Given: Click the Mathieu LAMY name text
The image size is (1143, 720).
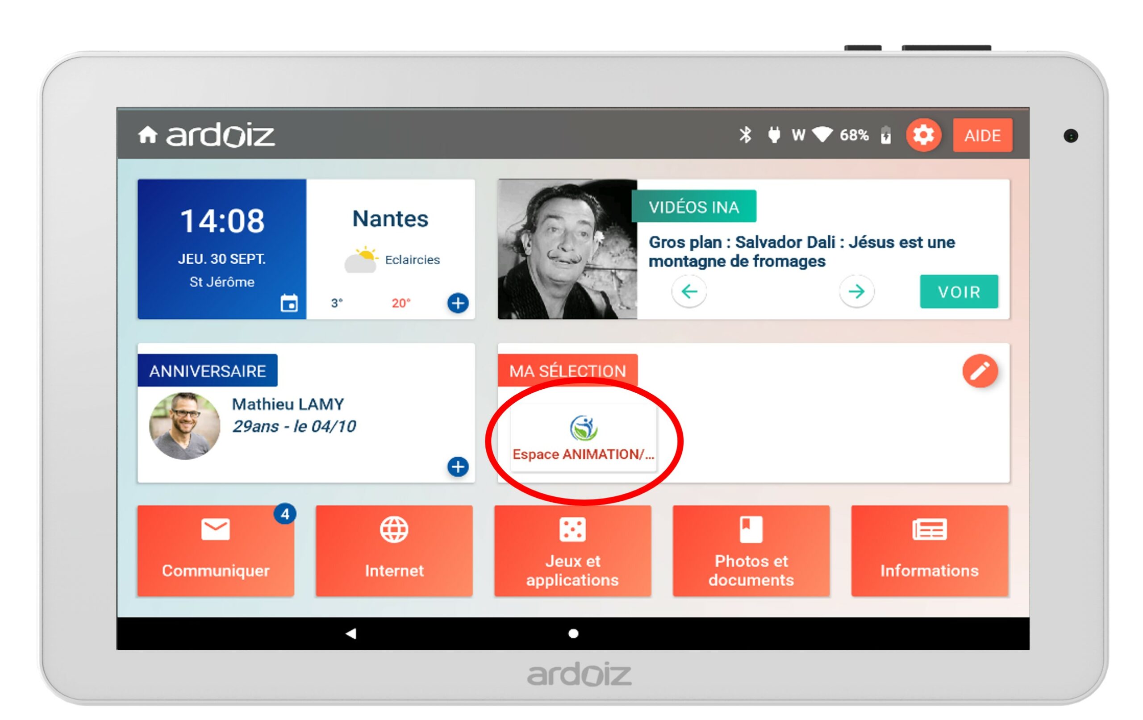Looking at the screenshot, I should point(288,404).
